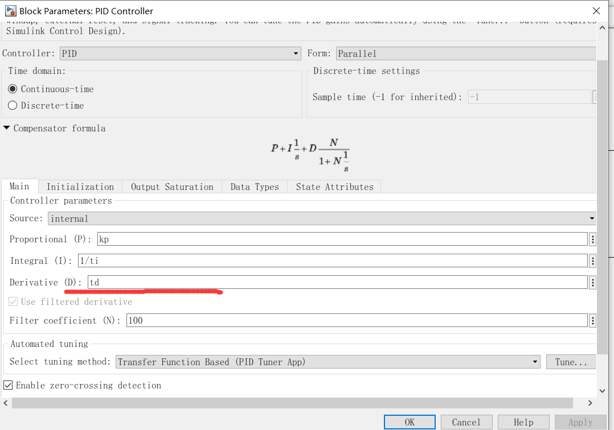
Task: Open Help for the PID block
Action: tap(523, 422)
